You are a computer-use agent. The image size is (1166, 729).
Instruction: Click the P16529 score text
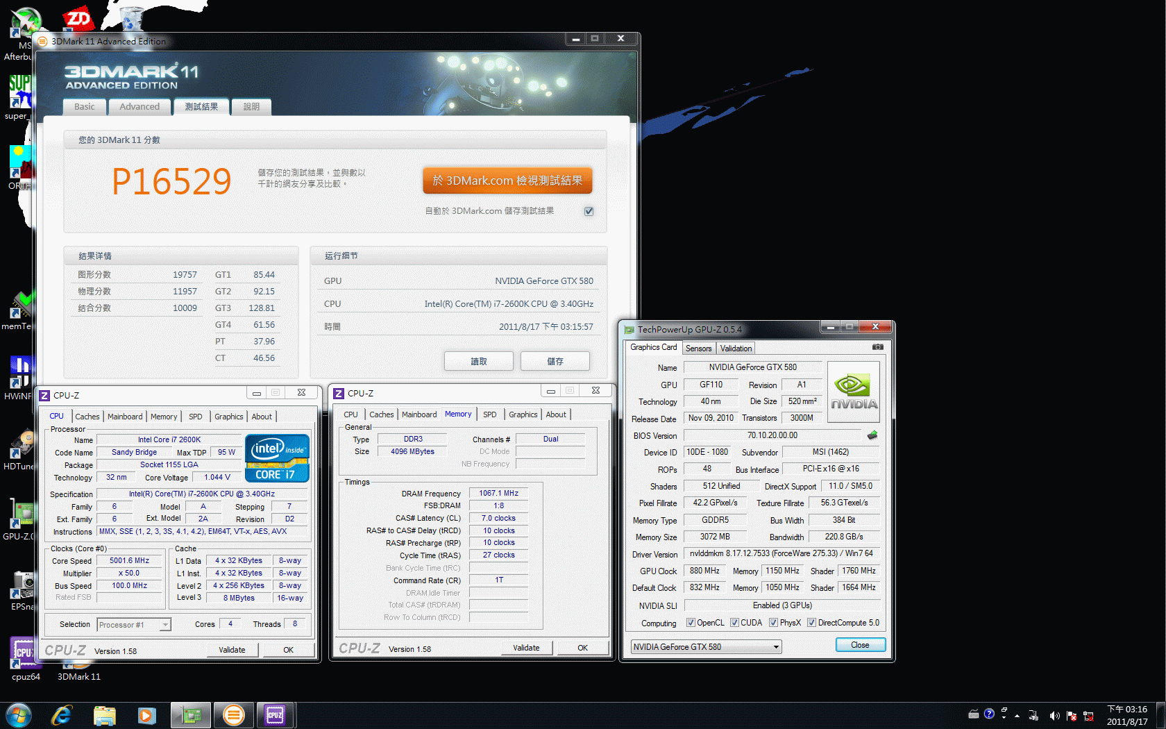pos(171,182)
